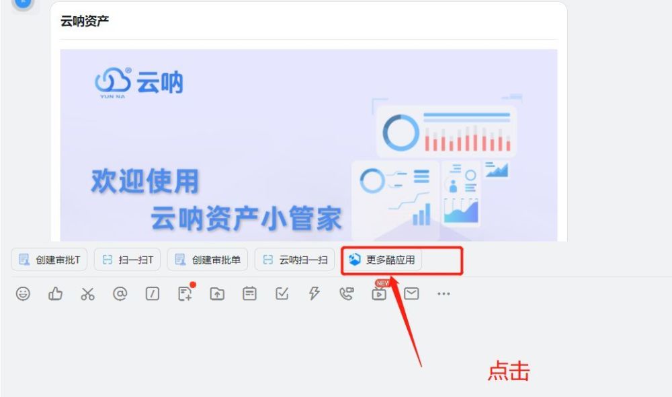This screenshot has width=672, height=397.
Task: Open the 云呐资产 welcome banner image
Action: (x=308, y=145)
